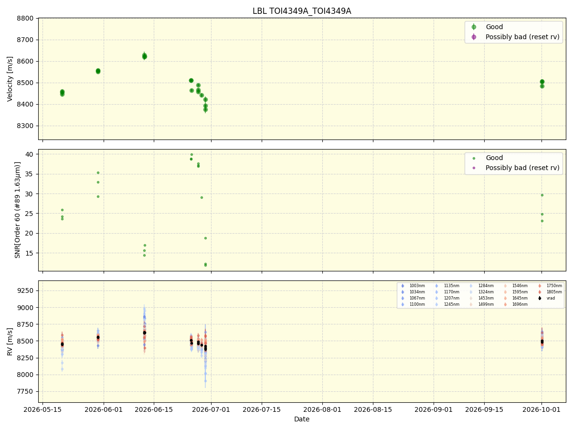Click the 8800 velocity tick label
Viewport: 573px width, 430px height.
click(x=25, y=18)
